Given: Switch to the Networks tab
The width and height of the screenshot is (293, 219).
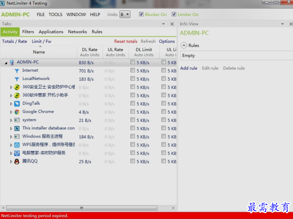Looking at the screenshot, I should coord(77,32).
